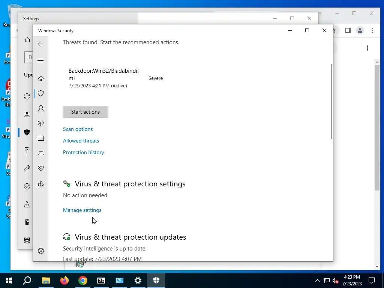Go back with Windows Security back arrow
The height and width of the screenshot is (288, 384).
(40, 44)
